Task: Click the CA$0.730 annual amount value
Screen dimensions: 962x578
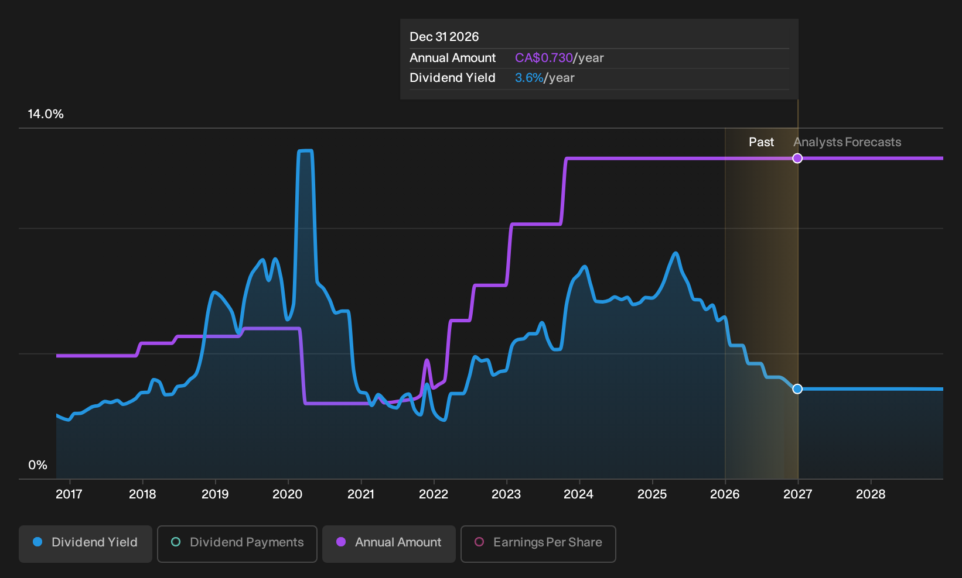Action: (x=544, y=58)
